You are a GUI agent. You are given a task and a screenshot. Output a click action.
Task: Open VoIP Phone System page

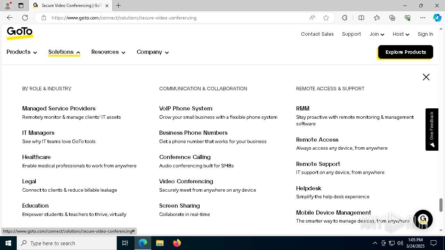tap(186, 108)
